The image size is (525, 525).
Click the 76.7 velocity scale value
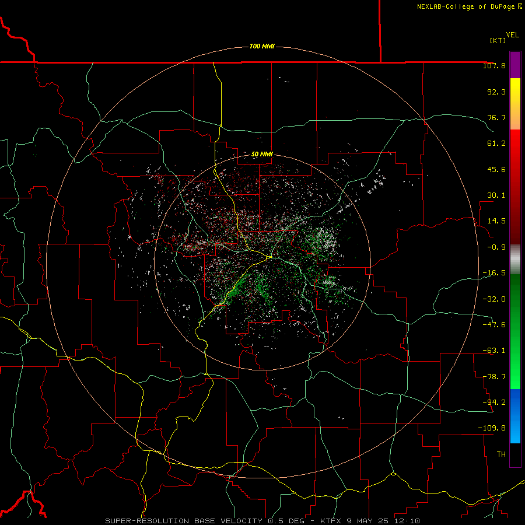click(x=496, y=117)
